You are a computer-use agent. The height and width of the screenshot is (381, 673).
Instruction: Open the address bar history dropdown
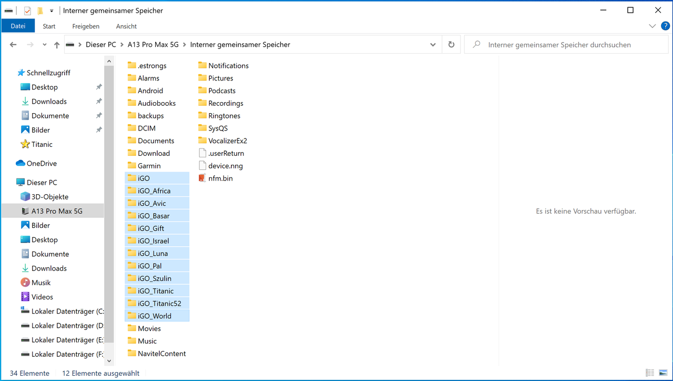point(433,45)
